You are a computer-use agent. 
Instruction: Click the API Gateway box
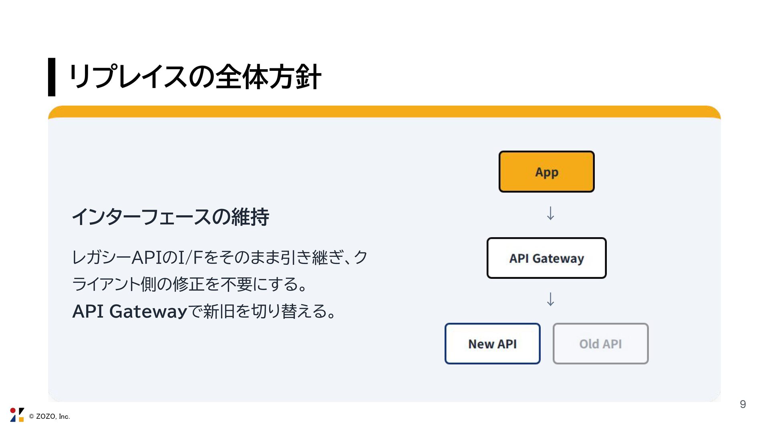coord(546,258)
